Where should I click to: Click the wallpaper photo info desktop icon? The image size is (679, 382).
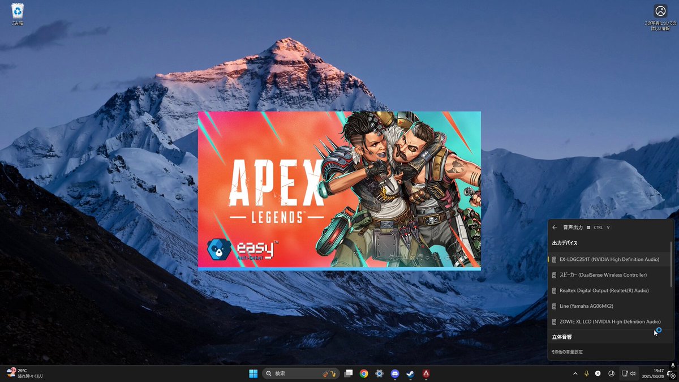pyautogui.click(x=660, y=17)
